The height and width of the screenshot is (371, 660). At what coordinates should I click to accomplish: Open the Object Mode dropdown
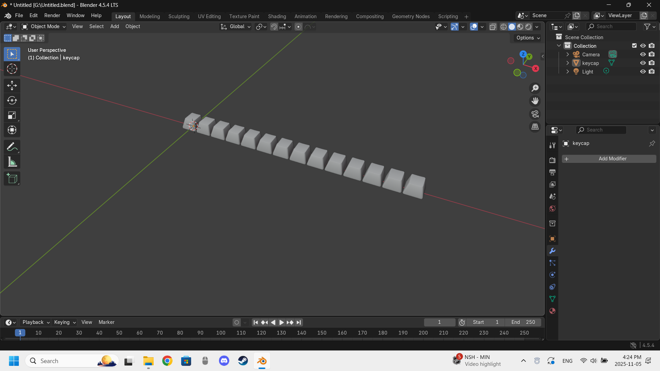click(44, 26)
